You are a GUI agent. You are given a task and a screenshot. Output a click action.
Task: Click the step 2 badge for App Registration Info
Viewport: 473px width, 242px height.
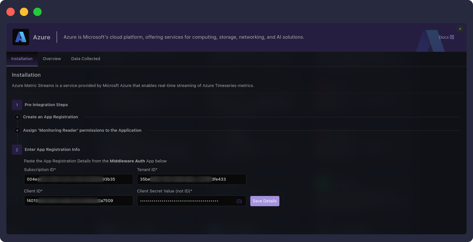point(17,150)
